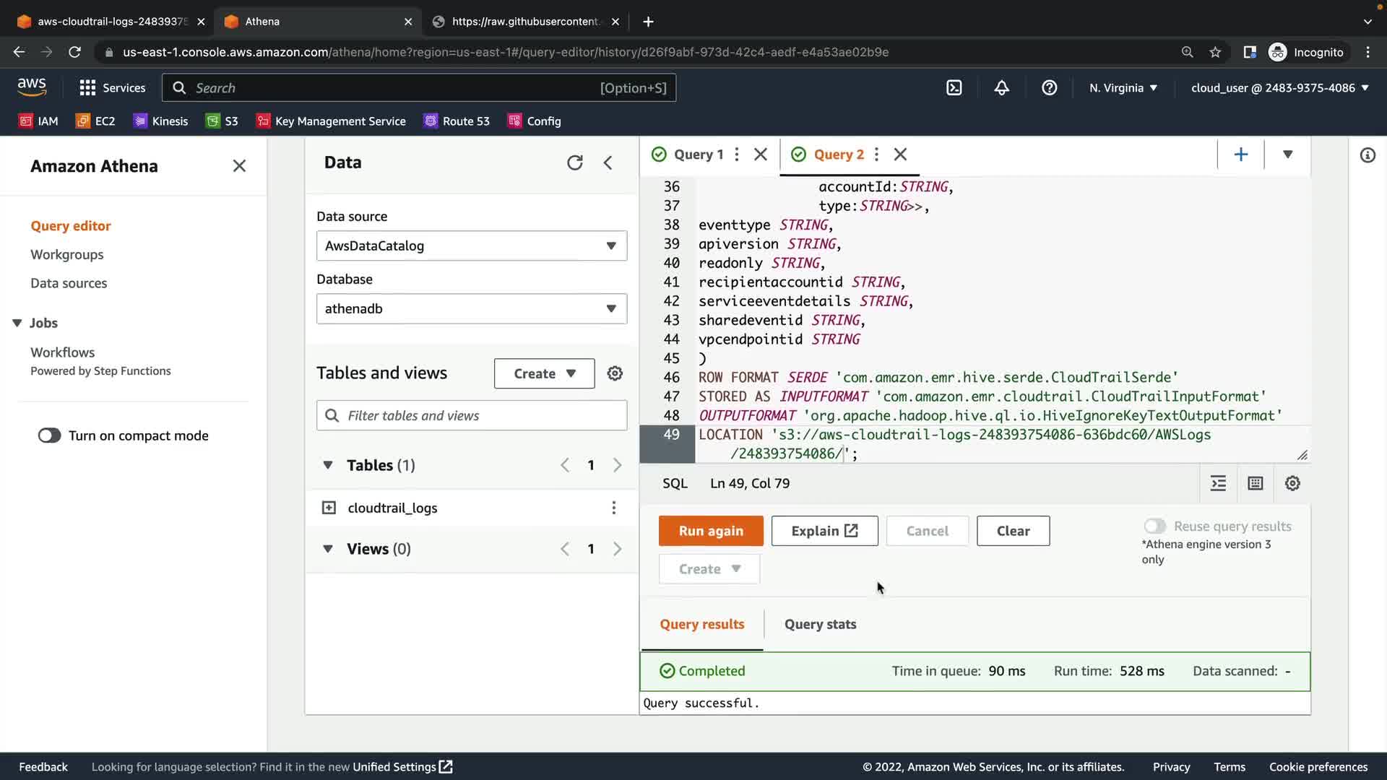
Task: Refresh the Data panel
Action: click(x=574, y=162)
